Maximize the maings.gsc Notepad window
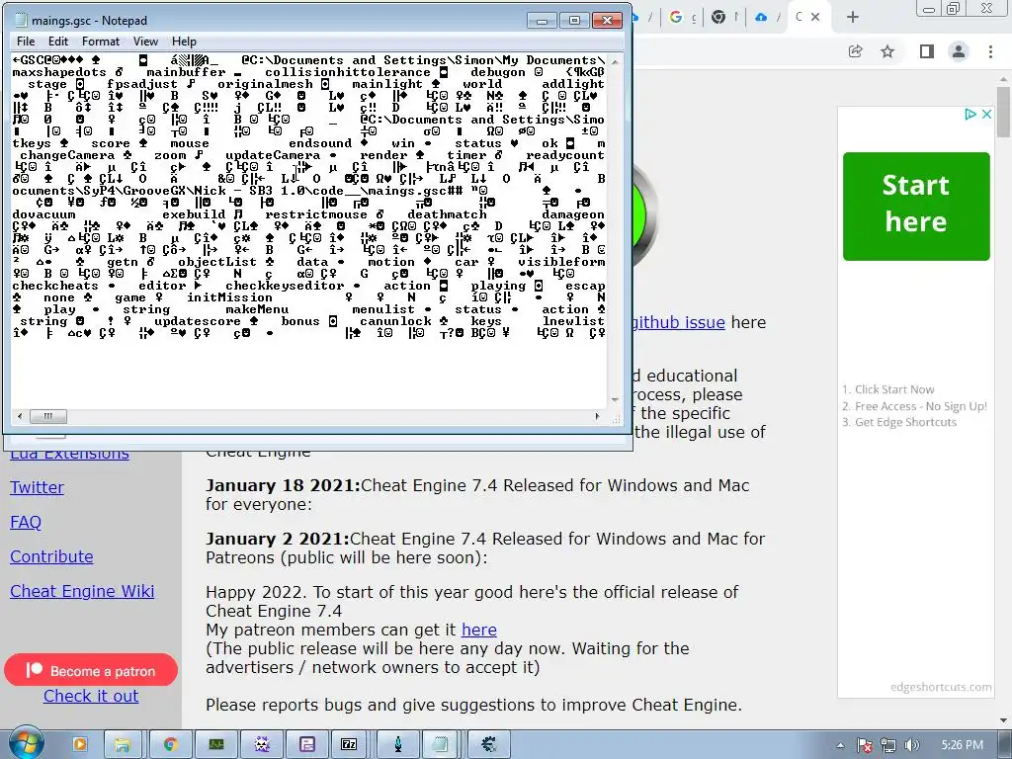This screenshot has width=1012, height=759. point(574,21)
